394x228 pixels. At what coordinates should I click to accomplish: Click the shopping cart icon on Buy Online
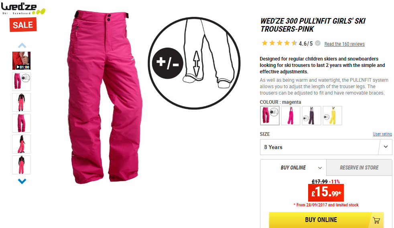tap(376, 220)
